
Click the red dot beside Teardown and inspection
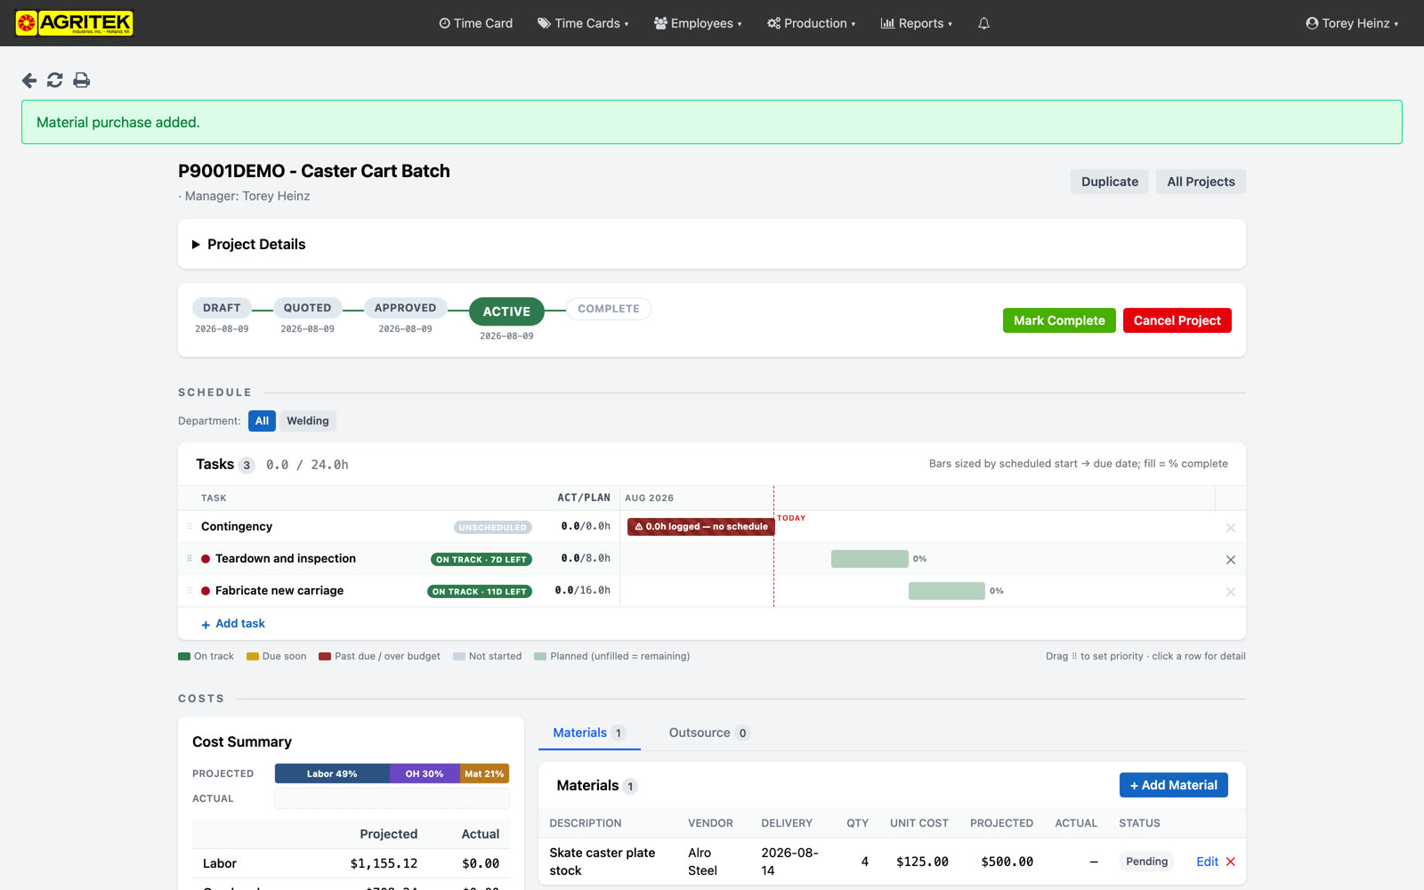coord(206,559)
